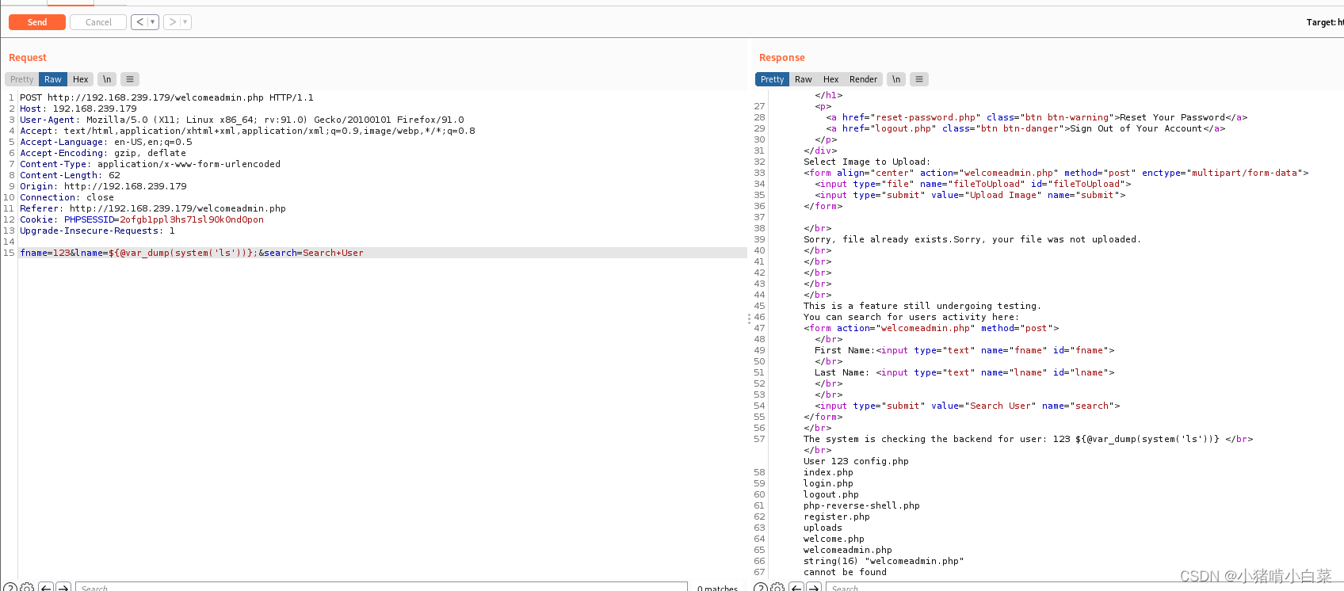Click the Target label at top right
The image size is (1344, 591).
click(x=1325, y=22)
